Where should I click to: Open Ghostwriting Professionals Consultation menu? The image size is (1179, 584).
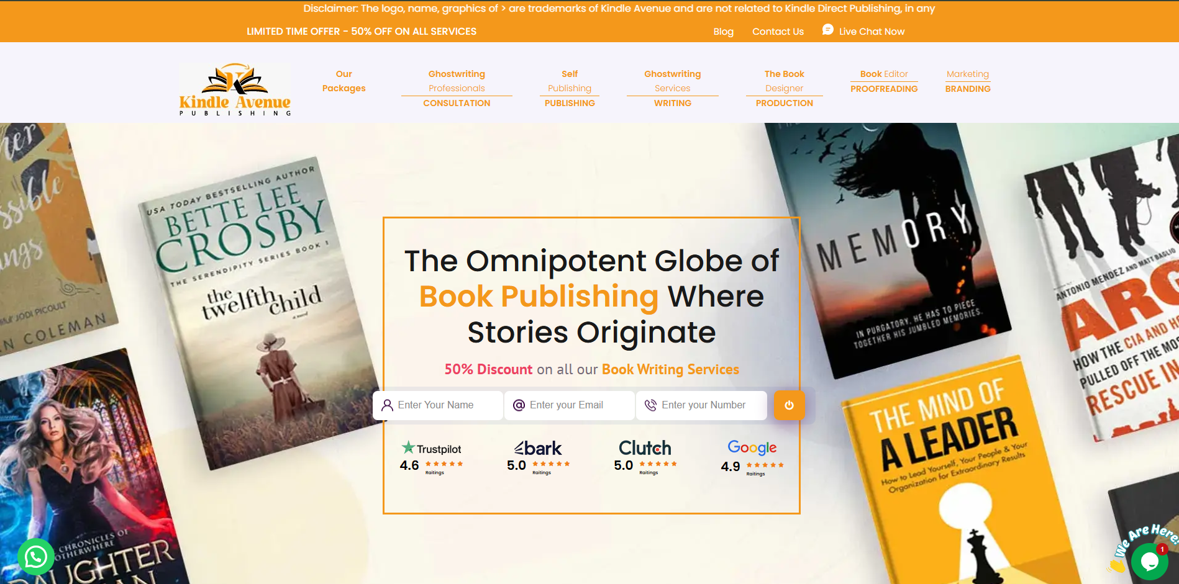coord(457,88)
